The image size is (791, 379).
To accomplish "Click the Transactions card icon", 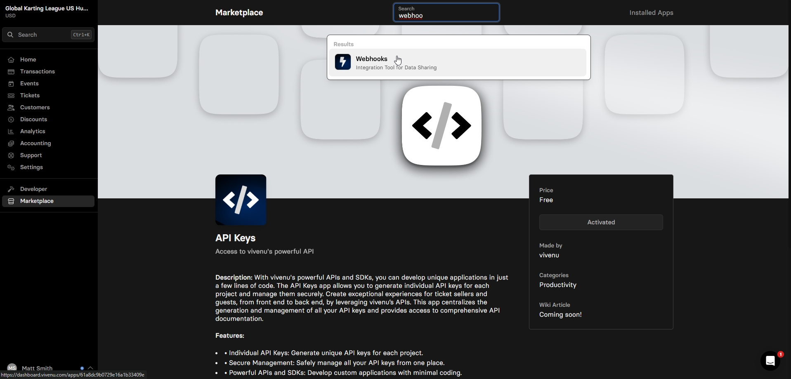I will 11,72.
